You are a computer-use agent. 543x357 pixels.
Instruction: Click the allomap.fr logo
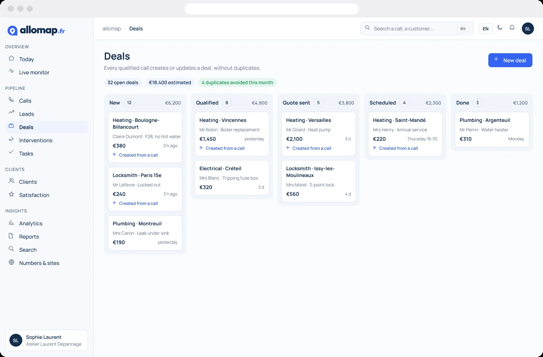tap(36, 31)
